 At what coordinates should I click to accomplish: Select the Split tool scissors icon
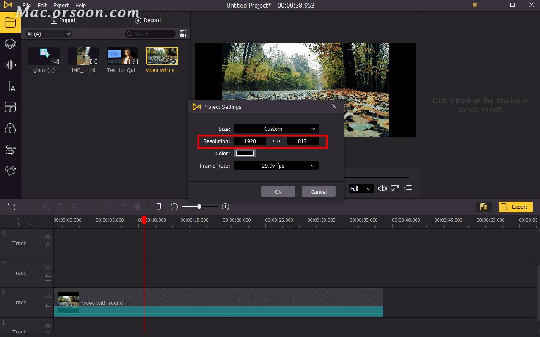(x=109, y=207)
